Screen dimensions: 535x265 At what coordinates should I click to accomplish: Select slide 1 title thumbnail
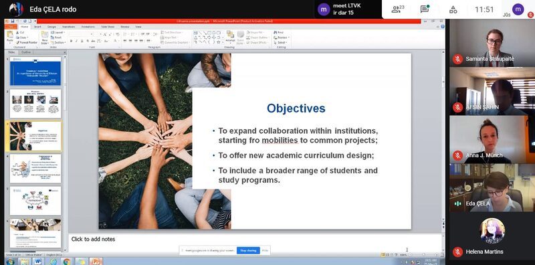(35, 71)
